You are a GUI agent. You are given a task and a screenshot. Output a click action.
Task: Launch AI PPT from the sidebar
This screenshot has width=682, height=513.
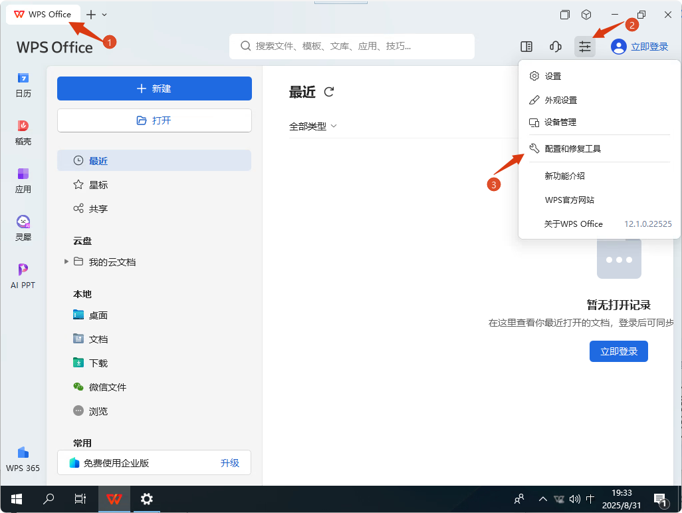click(x=23, y=275)
